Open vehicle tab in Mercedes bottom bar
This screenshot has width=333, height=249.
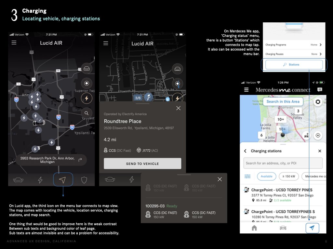283,228
